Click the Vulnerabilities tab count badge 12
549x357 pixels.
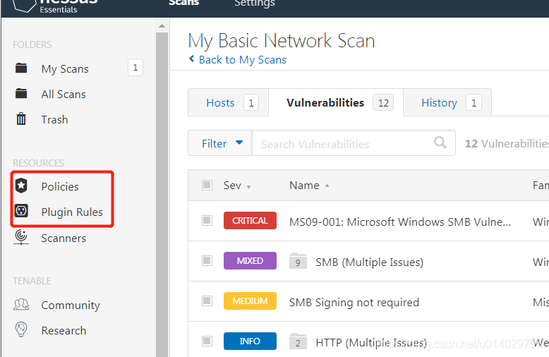point(383,102)
